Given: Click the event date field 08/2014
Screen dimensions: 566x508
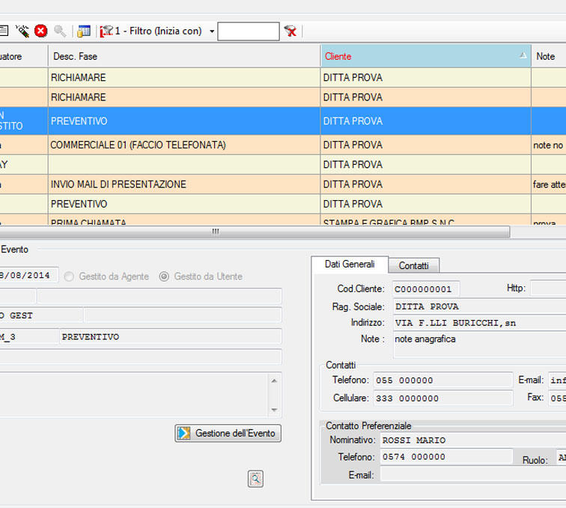Looking at the screenshot, I should click(29, 276).
